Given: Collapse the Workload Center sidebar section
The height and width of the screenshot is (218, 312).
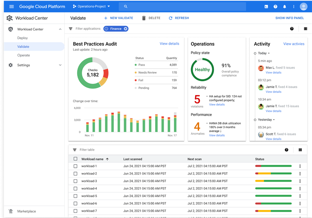Looking at the screenshot, I should (x=60, y=29).
